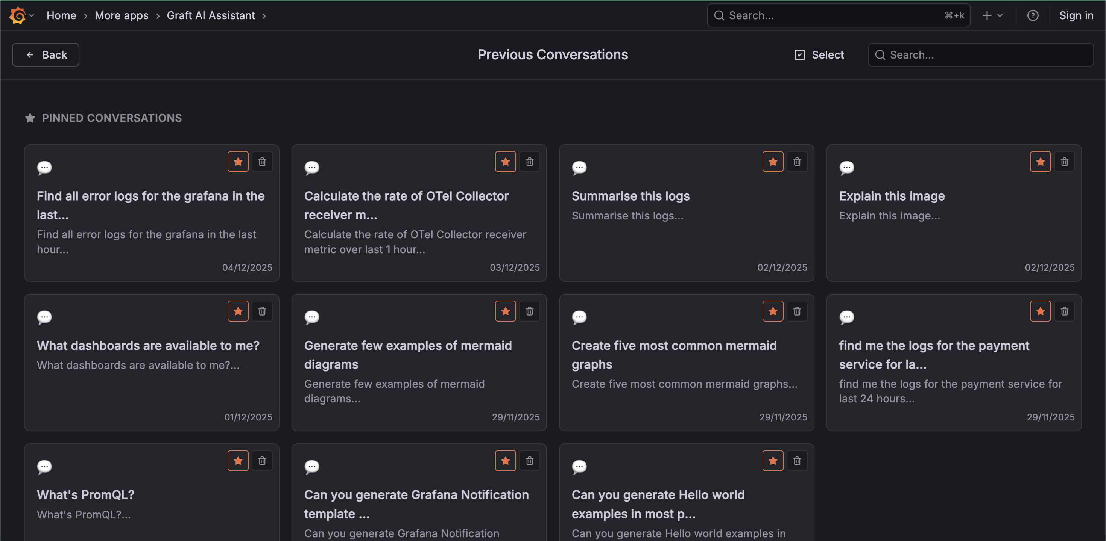The image size is (1106, 541).
Task: Unpin the 'Summarise this logs' conversation
Action: 773,162
